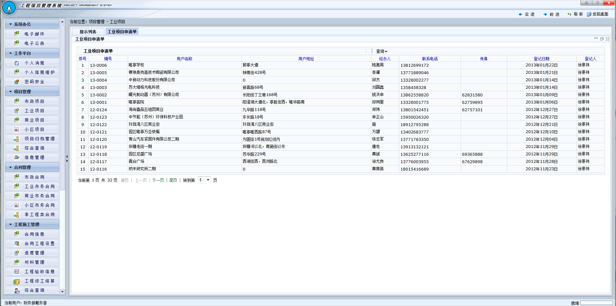The image size is (616, 306).
Task: Switch to the 显示列表 tab
Action: click(88, 32)
